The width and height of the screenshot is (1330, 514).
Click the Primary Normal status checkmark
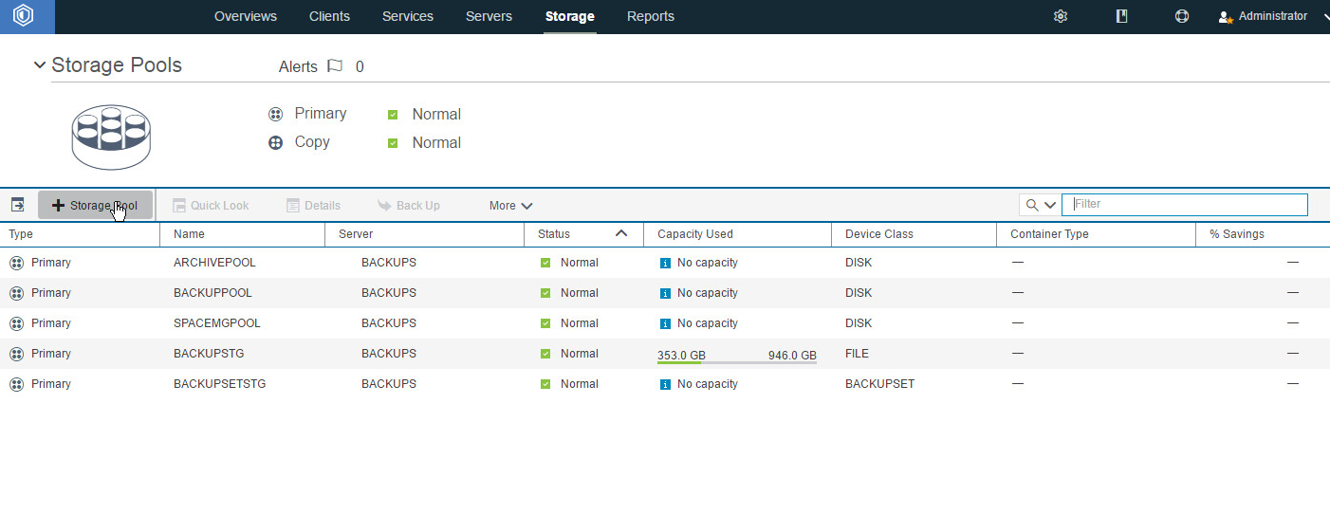click(393, 115)
